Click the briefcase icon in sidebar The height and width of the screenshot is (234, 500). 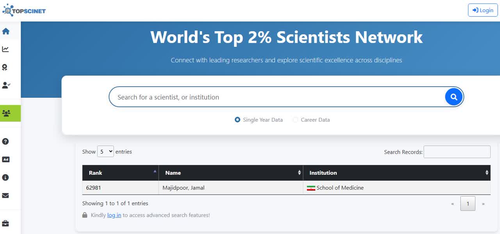coord(5,223)
